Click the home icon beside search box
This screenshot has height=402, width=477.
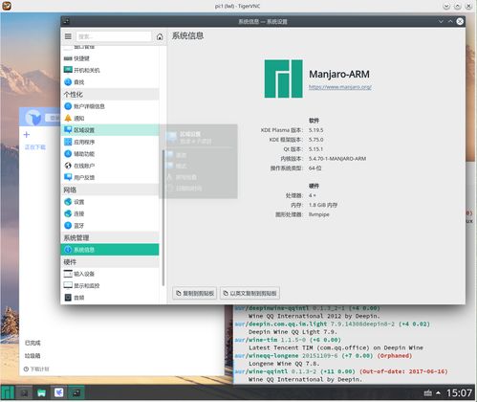pyautogui.click(x=160, y=36)
